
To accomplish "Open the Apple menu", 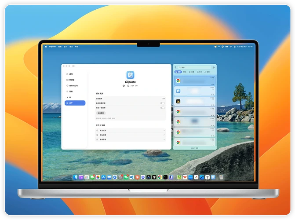I will click(46, 47).
